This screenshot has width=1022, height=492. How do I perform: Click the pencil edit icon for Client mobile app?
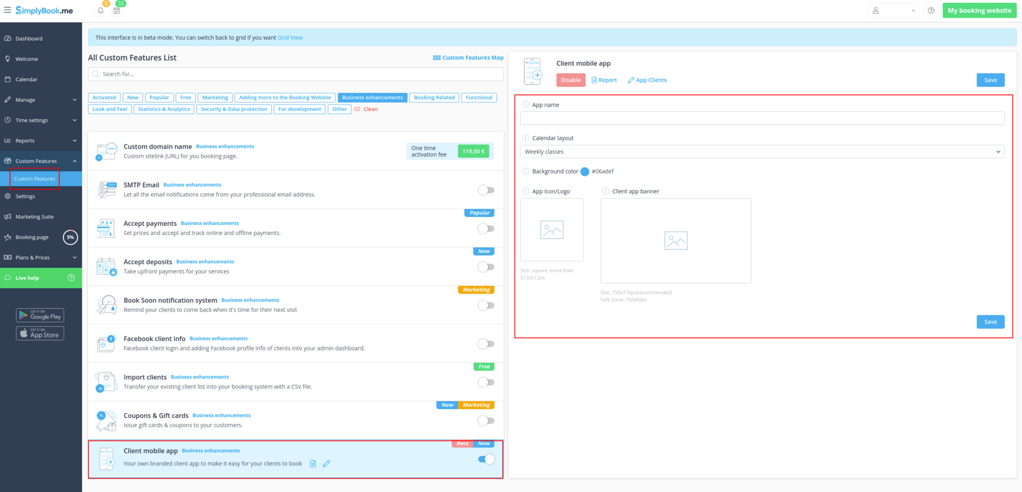tap(326, 464)
